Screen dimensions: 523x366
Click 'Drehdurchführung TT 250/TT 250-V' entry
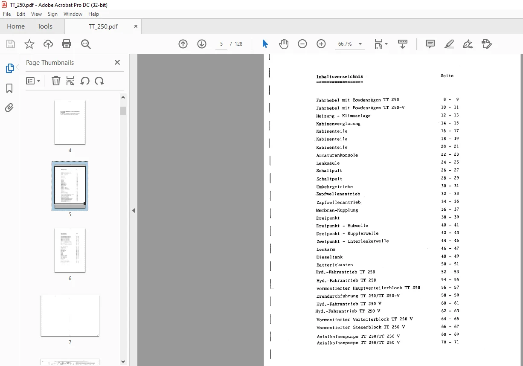(358, 296)
